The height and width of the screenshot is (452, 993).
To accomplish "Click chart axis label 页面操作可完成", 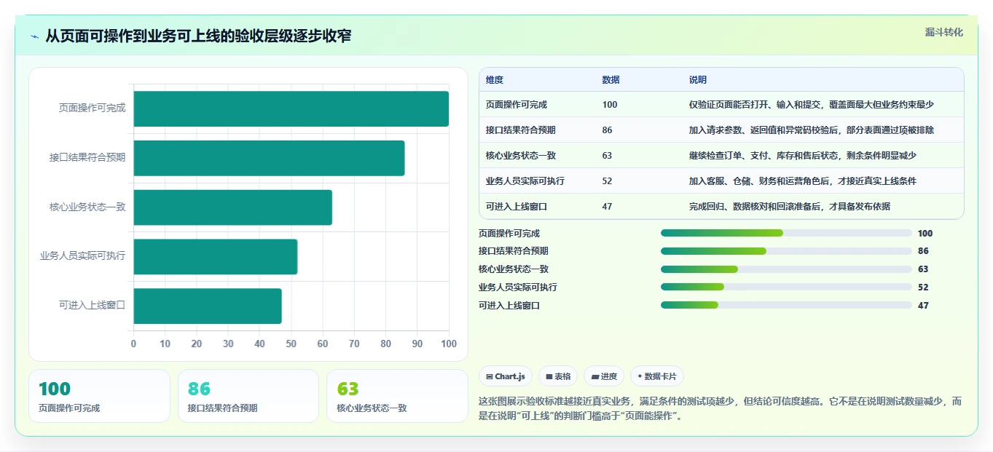I will click(x=93, y=108).
